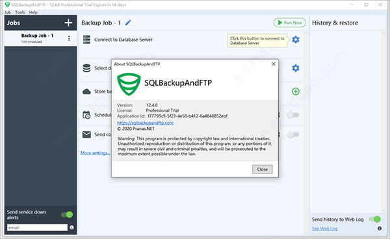Add a new job with the plus icon

coord(68,23)
